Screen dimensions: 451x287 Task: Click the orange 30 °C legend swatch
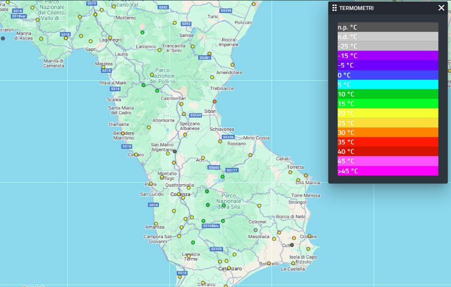(x=388, y=132)
